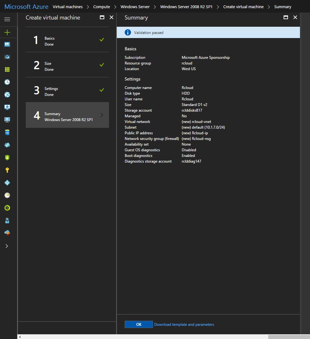This screenshot has width=310, height=339.
Task: Open the Summary step chevron in the wizard
Action: [101, 115]
